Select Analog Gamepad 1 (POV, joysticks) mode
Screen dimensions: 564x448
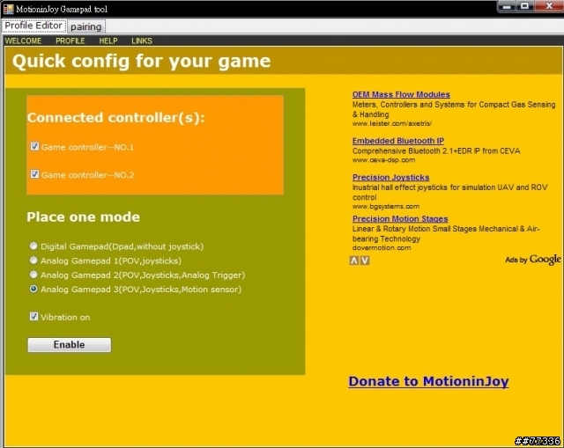(x=33, y=261)
